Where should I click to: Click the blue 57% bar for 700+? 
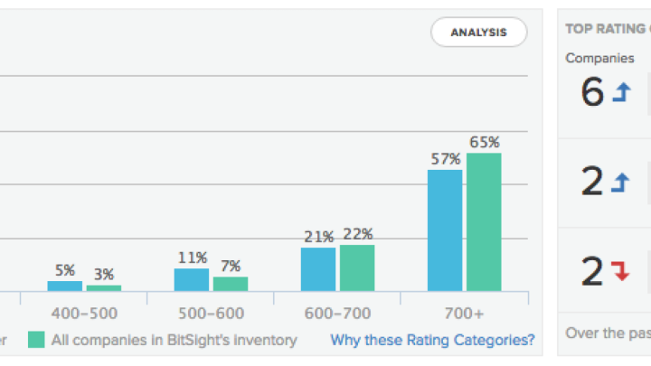[x=445, y=230]
